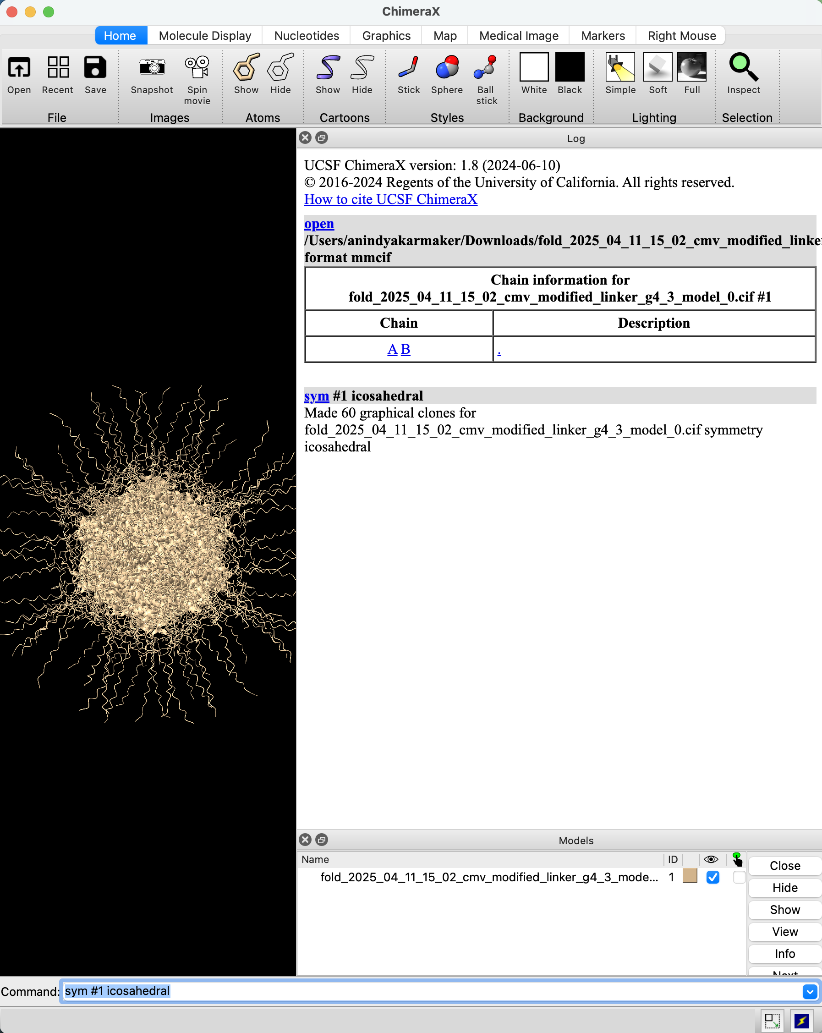
Task: Apply Sphere style to molecule
Action: [x=446, y=67]
